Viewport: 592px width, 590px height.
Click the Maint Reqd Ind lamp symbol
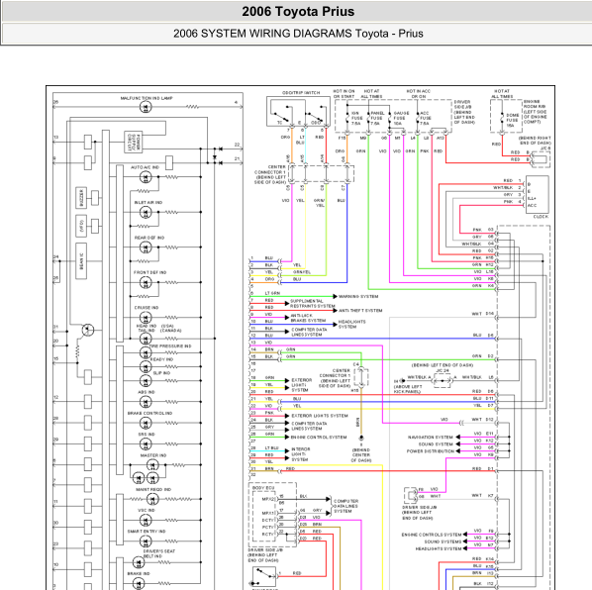152,499
